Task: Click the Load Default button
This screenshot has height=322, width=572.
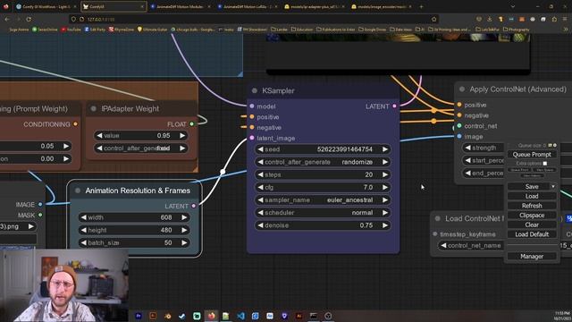Action: click(532, 234)
